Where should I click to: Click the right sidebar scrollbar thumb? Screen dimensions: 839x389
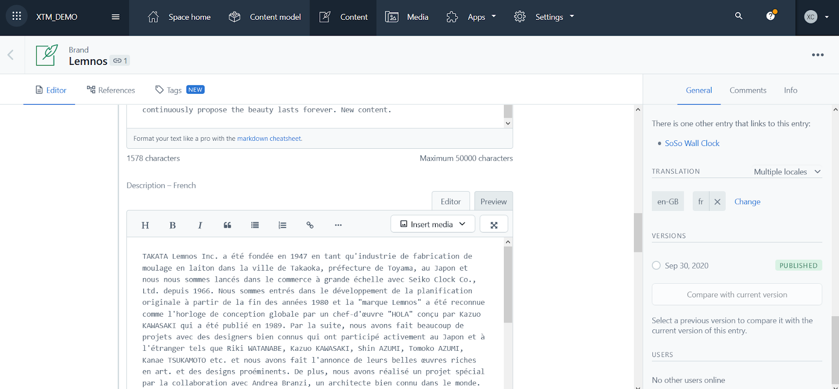[x=835, y=350]
